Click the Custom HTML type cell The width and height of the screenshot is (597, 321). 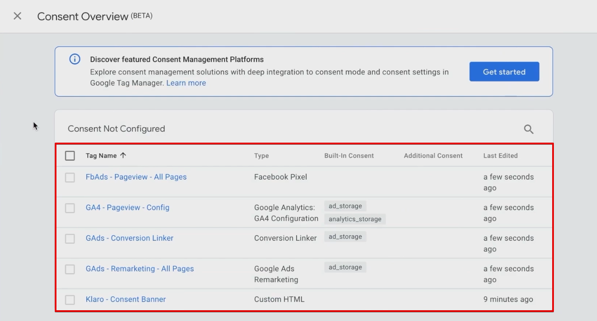[x=279, y=299]
